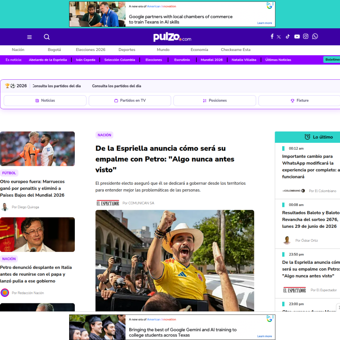
Task: Click Por COMUNICAN SA byline
Action: pyautogui.click(x=138, y=203)
